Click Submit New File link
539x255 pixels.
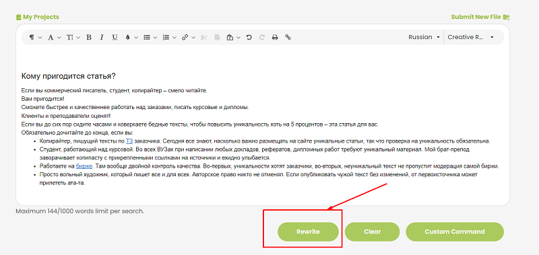tap(476, 17)
